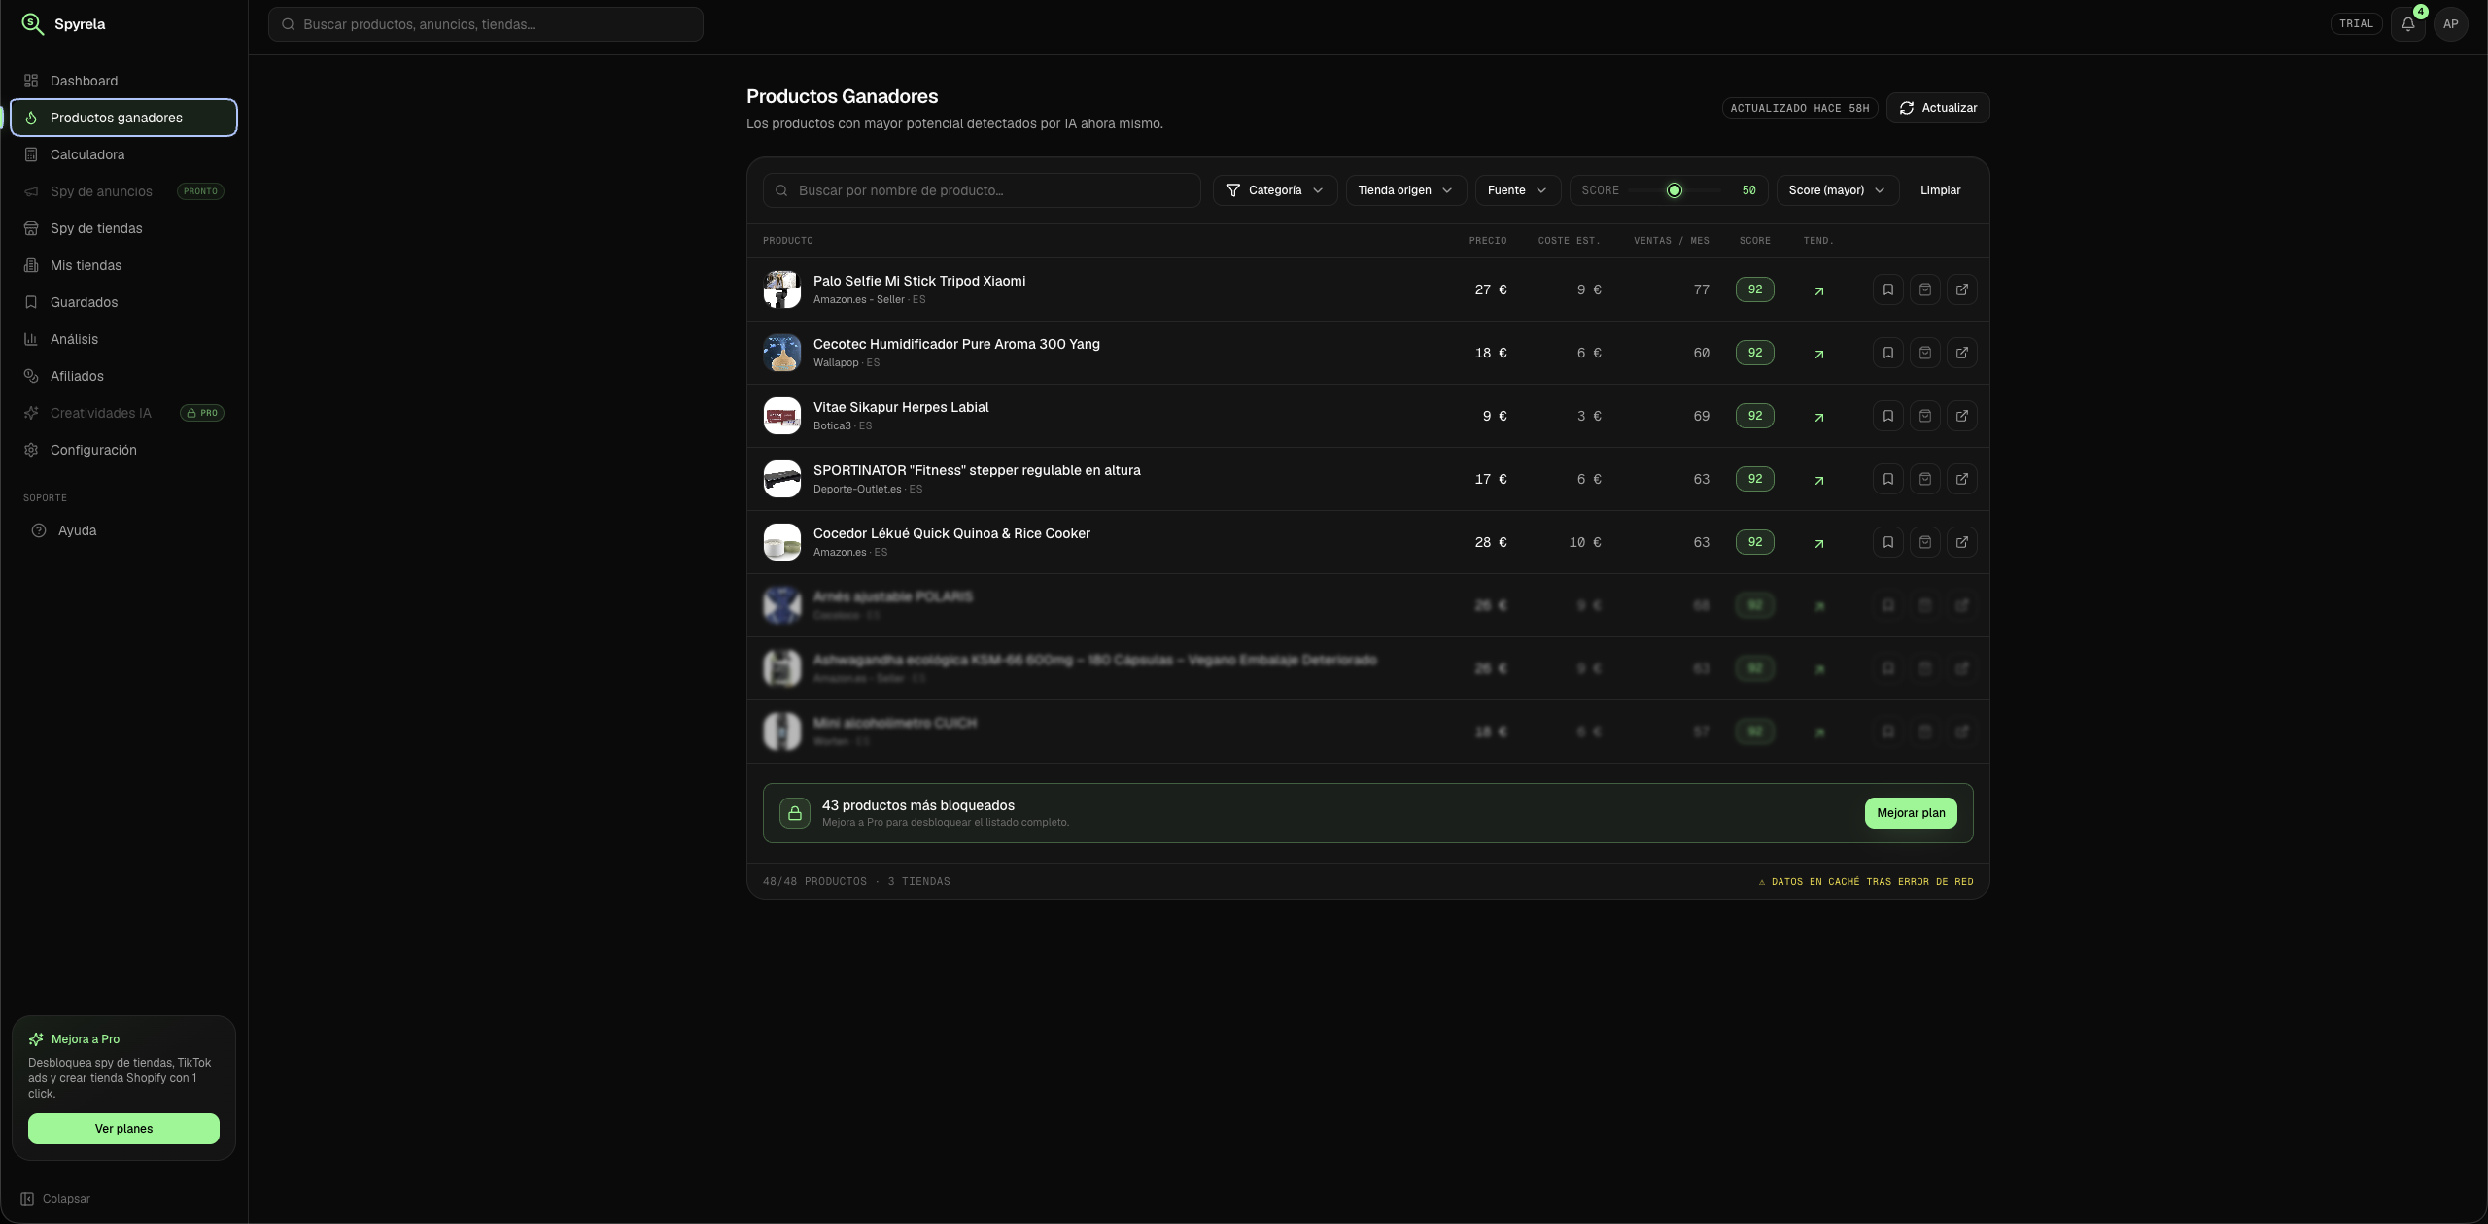Click the global search field
Viewport: 2488px width, 1224px height.
point(485,24)
